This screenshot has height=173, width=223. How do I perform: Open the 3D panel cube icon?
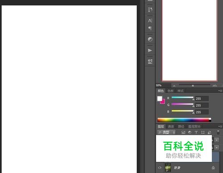coord(150,61)
